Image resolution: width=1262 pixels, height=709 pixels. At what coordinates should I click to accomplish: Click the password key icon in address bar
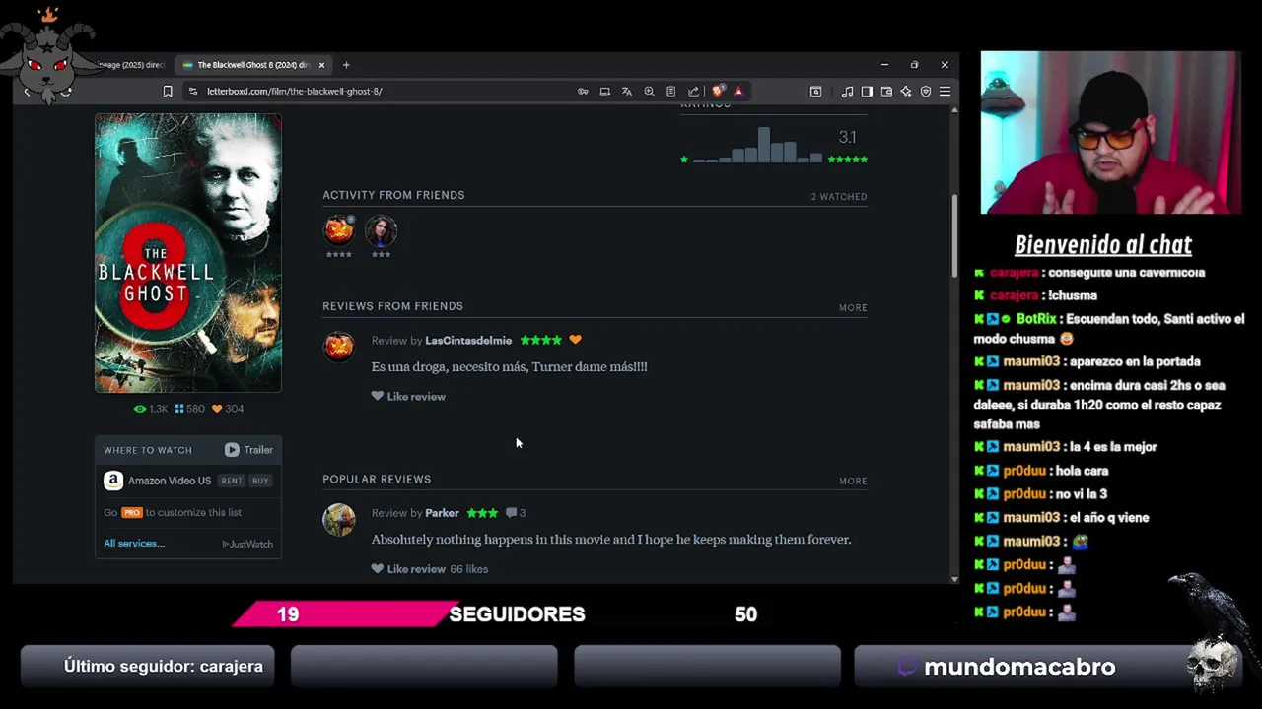583,92
